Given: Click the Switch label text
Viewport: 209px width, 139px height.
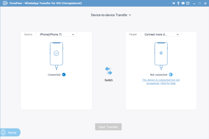Looking at the screenshot, I should tap(109, 80).
